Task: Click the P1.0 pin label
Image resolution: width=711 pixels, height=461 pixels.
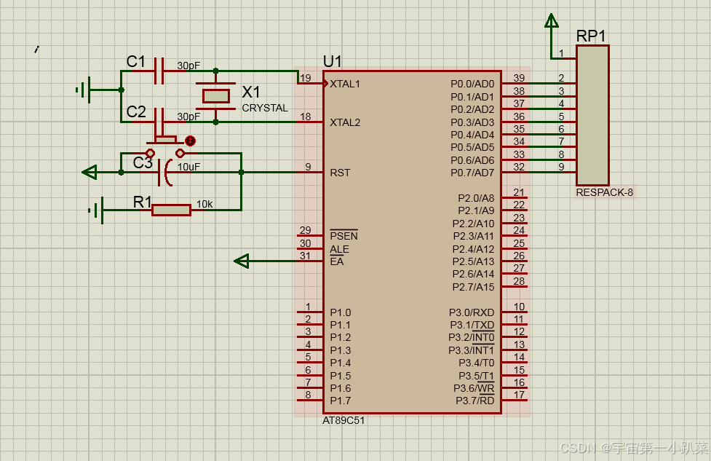Action: [x=340, y=312]
